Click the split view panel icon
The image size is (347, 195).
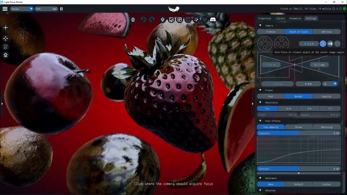[188, 19]
